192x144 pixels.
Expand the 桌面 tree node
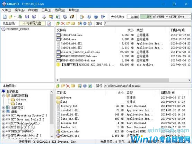point(3,111)
